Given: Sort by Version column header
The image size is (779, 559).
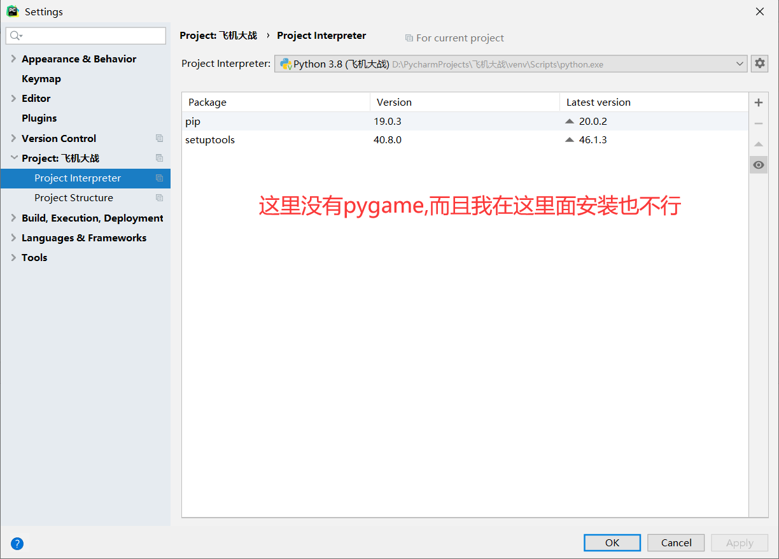Looking at the screenshot, I should coord(465,102).
